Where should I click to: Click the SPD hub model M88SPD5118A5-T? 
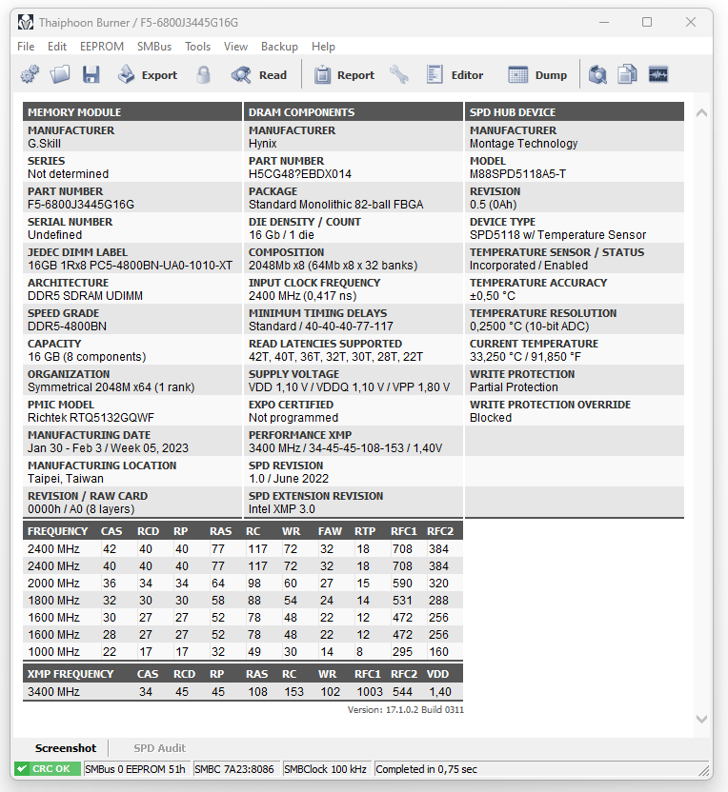[517, 174]
